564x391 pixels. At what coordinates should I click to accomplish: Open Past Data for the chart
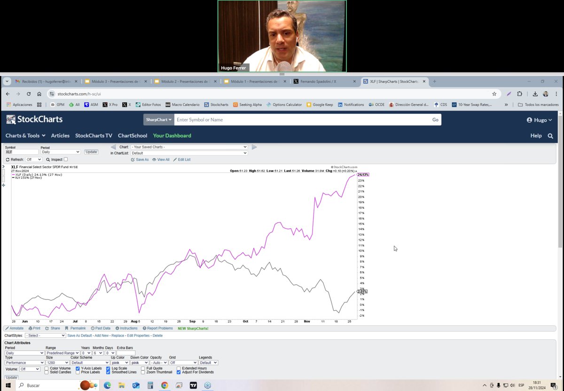tap(101, 328)
